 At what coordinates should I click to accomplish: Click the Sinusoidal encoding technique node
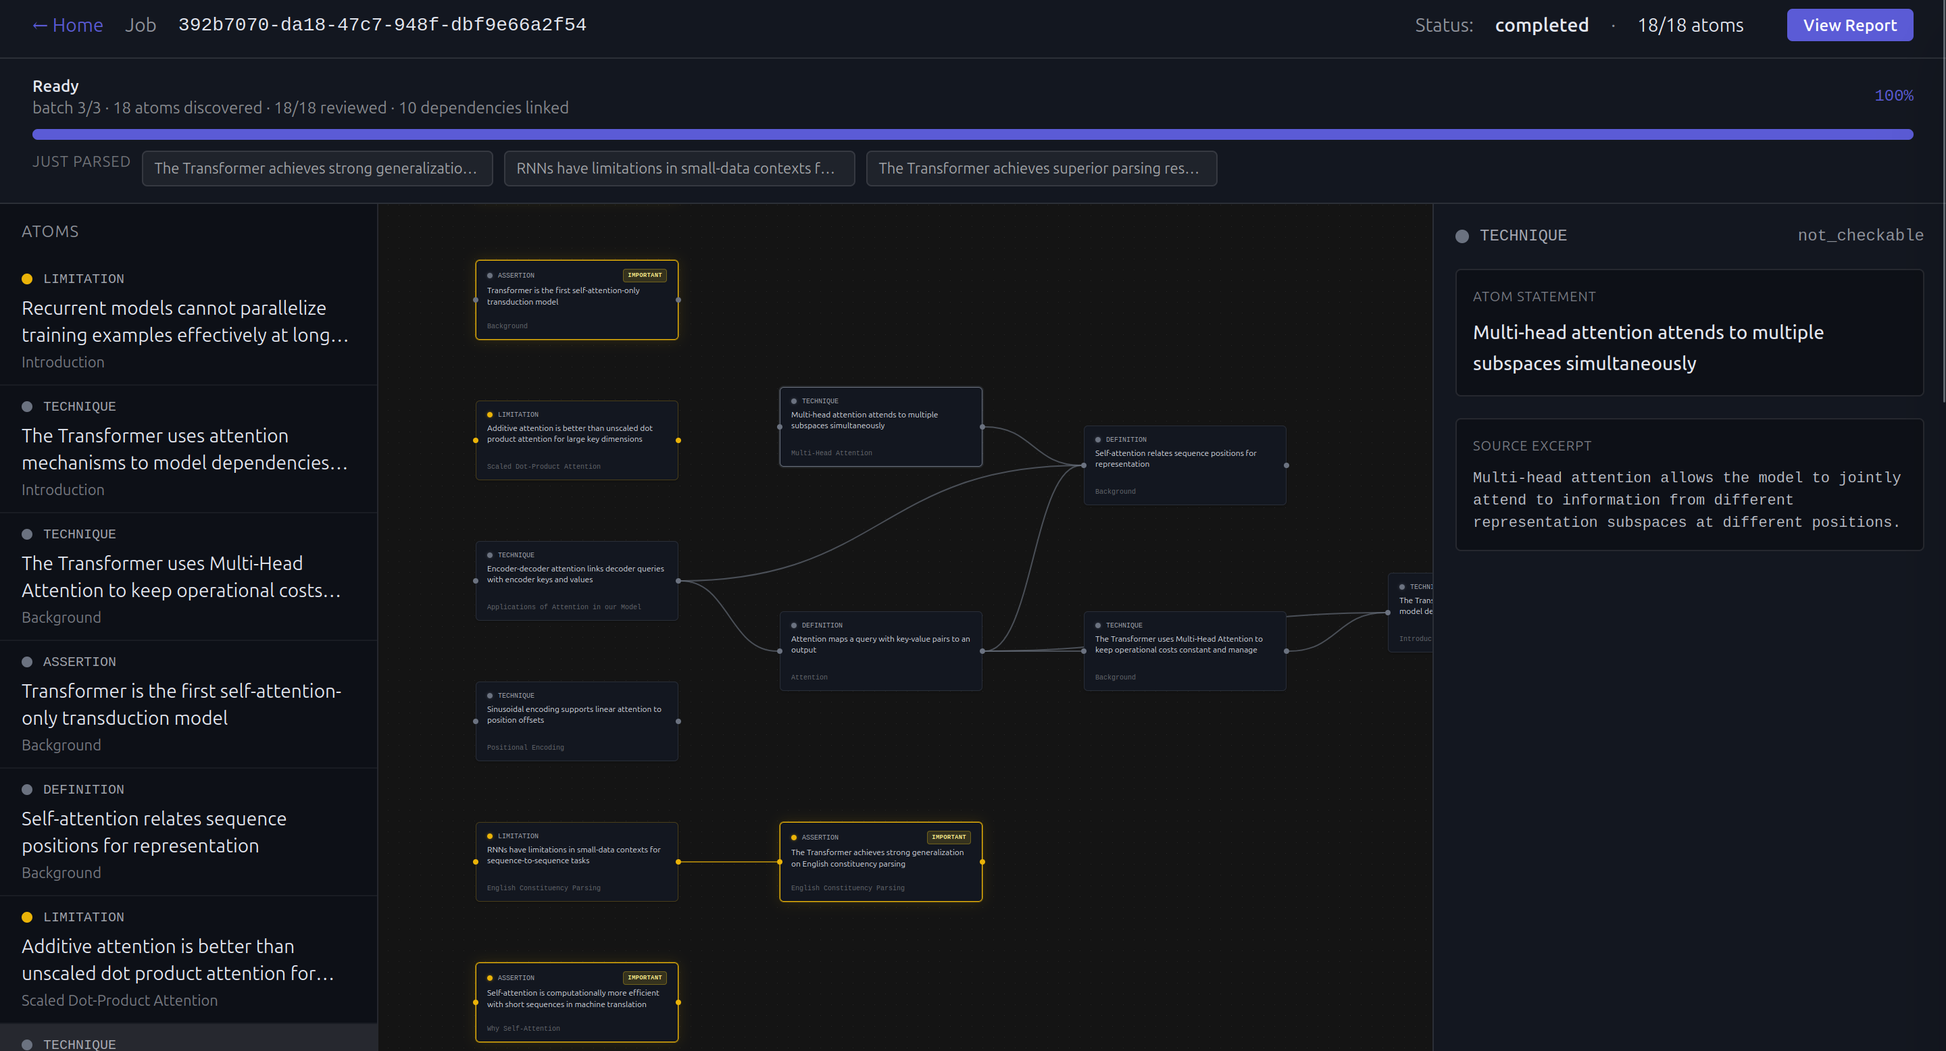[x=576, y=721]
